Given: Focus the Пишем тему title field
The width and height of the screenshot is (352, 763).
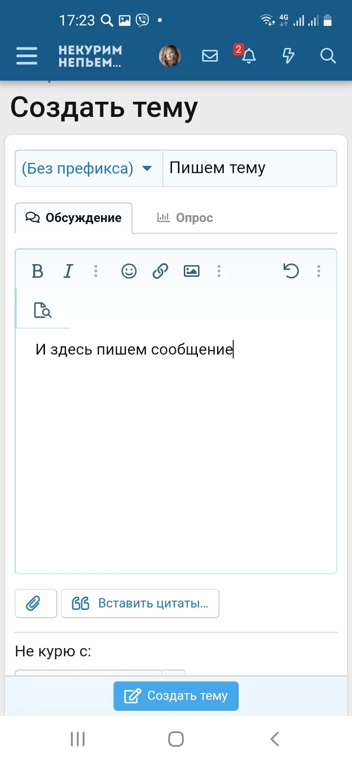Looking at the screenshot, I should pyautogui.click(x=249, y=168).
